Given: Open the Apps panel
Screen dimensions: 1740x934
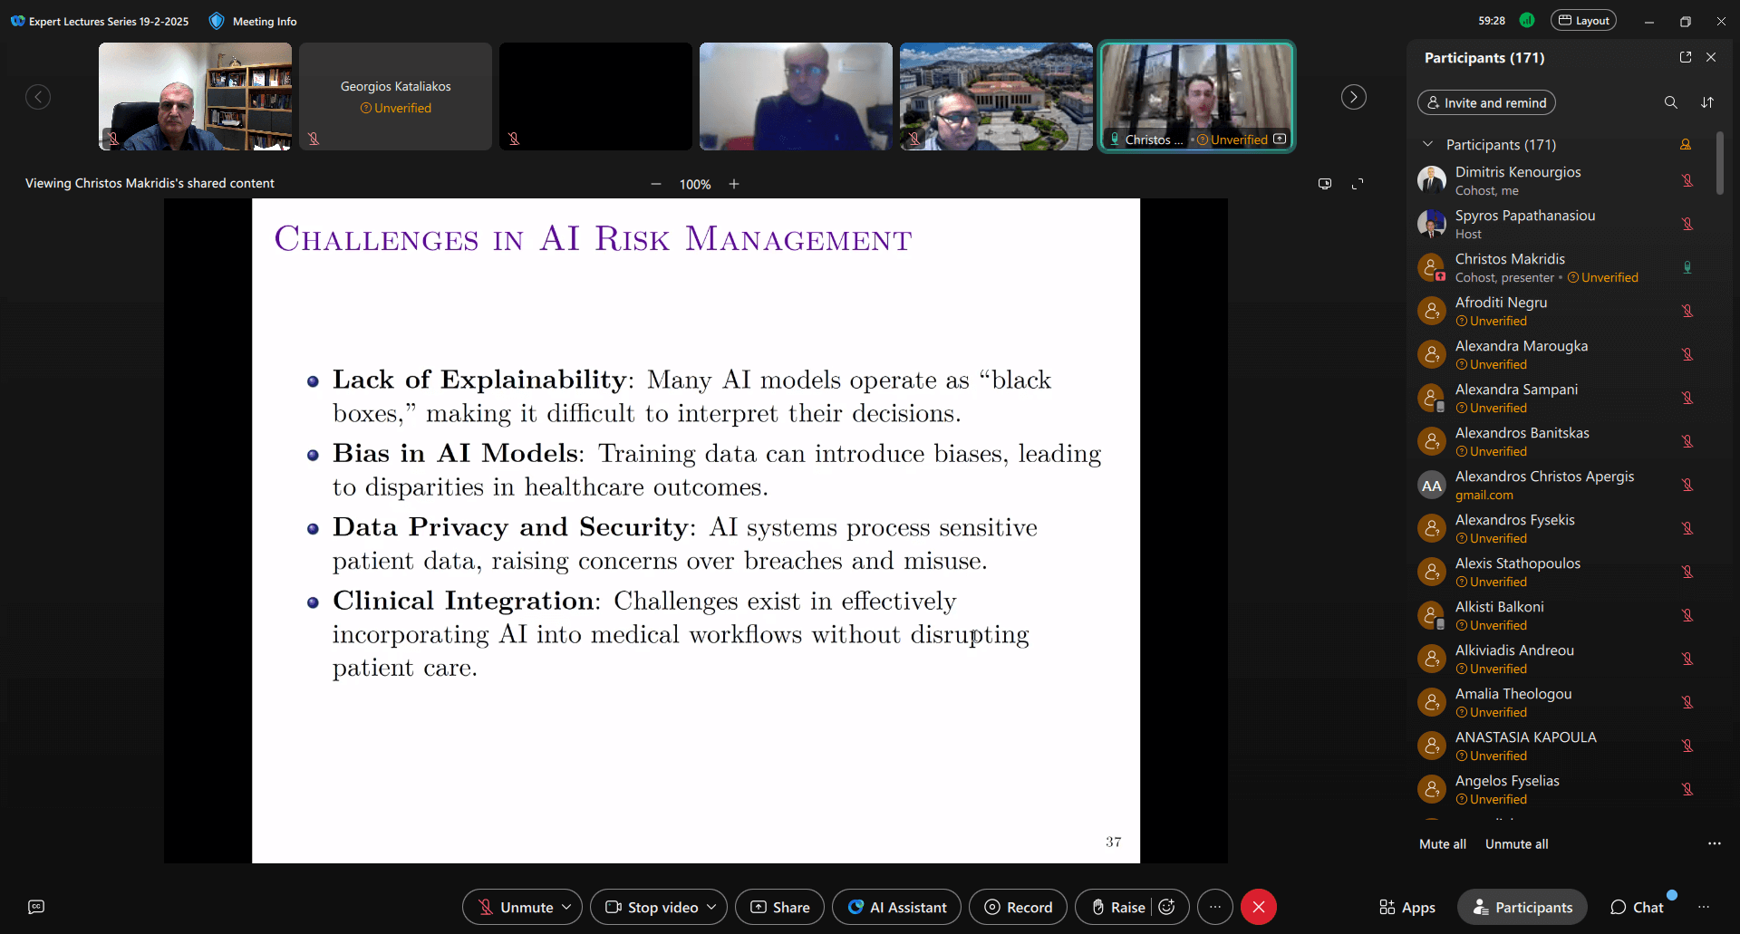Looking at the screenshot, I should [x=1407, y=907].
